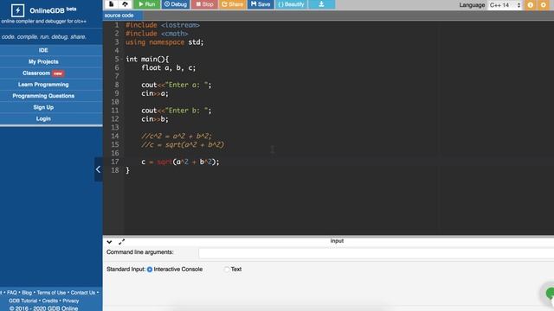Click line 17 with the sqrt expression

(x=180, y=162)
